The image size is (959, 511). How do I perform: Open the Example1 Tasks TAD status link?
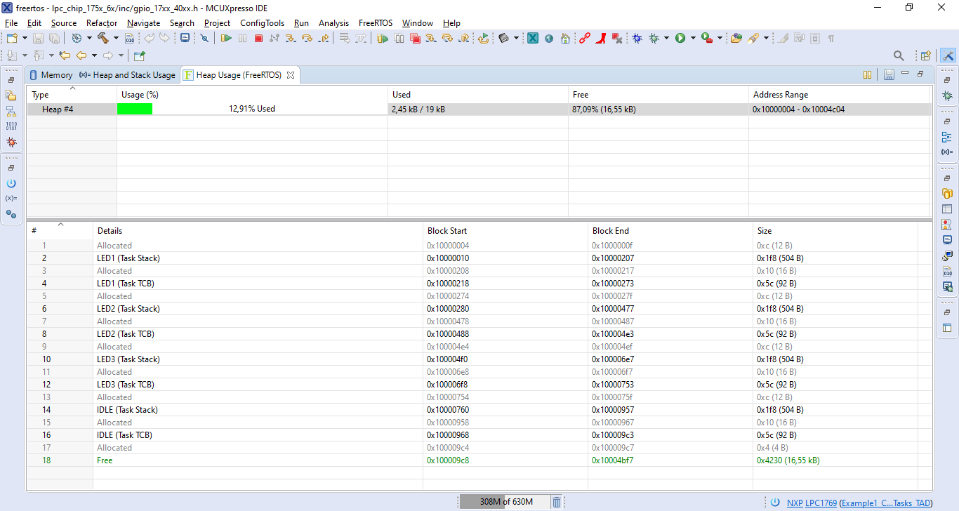tap(887, 503)
